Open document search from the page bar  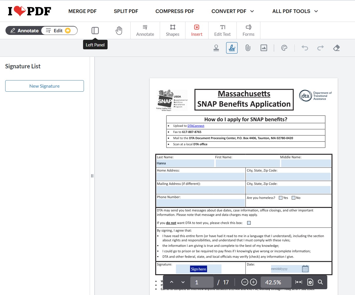320,282
